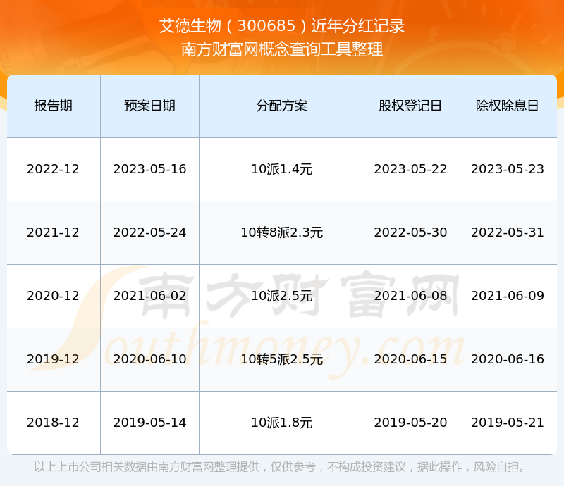Click the 股权登记日 column header
This screenshot has width=564, height=486.
pos(410,106)
